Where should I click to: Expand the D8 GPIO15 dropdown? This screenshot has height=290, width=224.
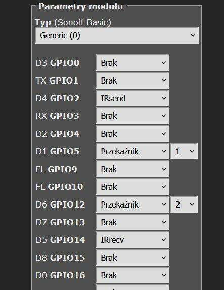pyautogui.click(x=132, y=258)
